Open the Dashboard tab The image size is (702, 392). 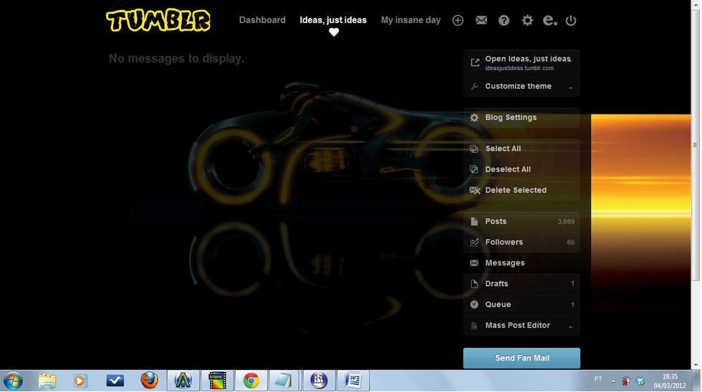(x=262, y=20)
